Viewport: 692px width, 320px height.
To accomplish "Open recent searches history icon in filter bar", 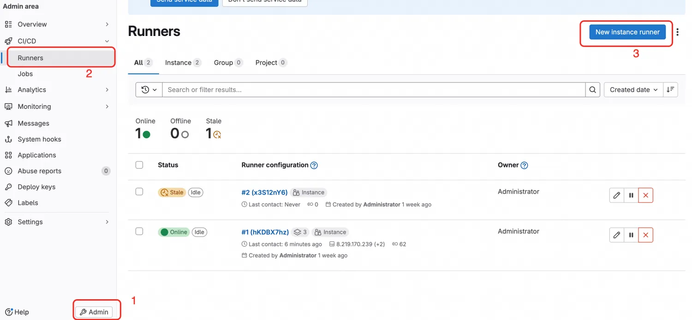I will coord(149,89).
